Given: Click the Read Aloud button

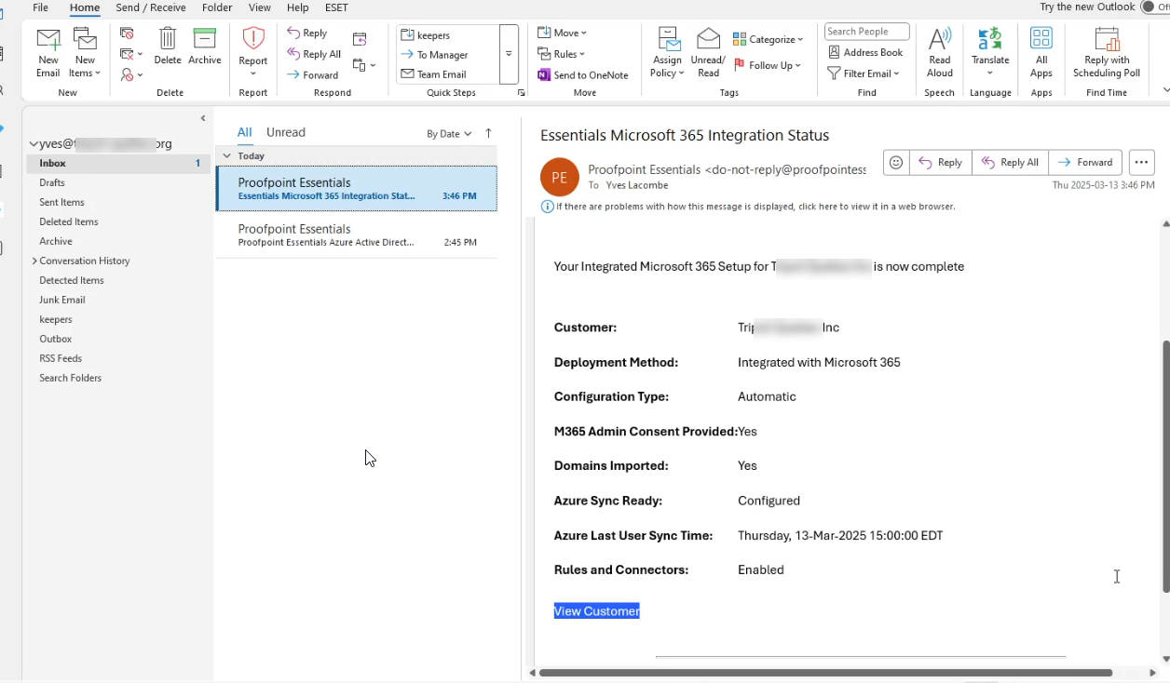Looking at the screenshot, I should 940,53.
